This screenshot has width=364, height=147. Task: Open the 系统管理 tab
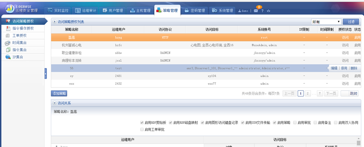tap(222, 10)
